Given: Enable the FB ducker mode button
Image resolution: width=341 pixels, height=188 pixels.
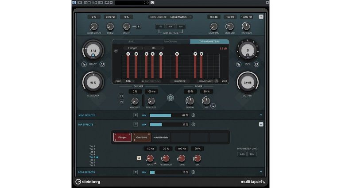Looking at the screenshot, I should pos(121,96).
